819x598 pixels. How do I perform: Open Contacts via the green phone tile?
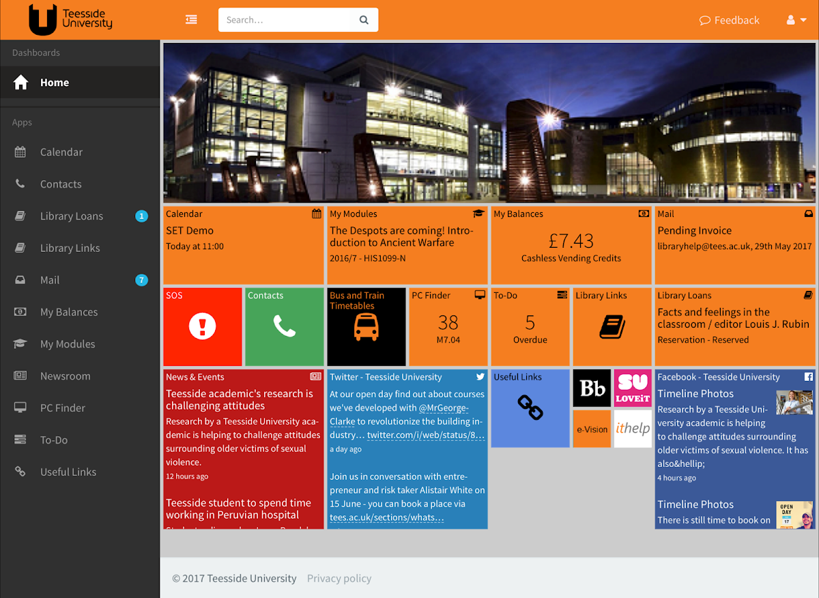pos(285,326)
